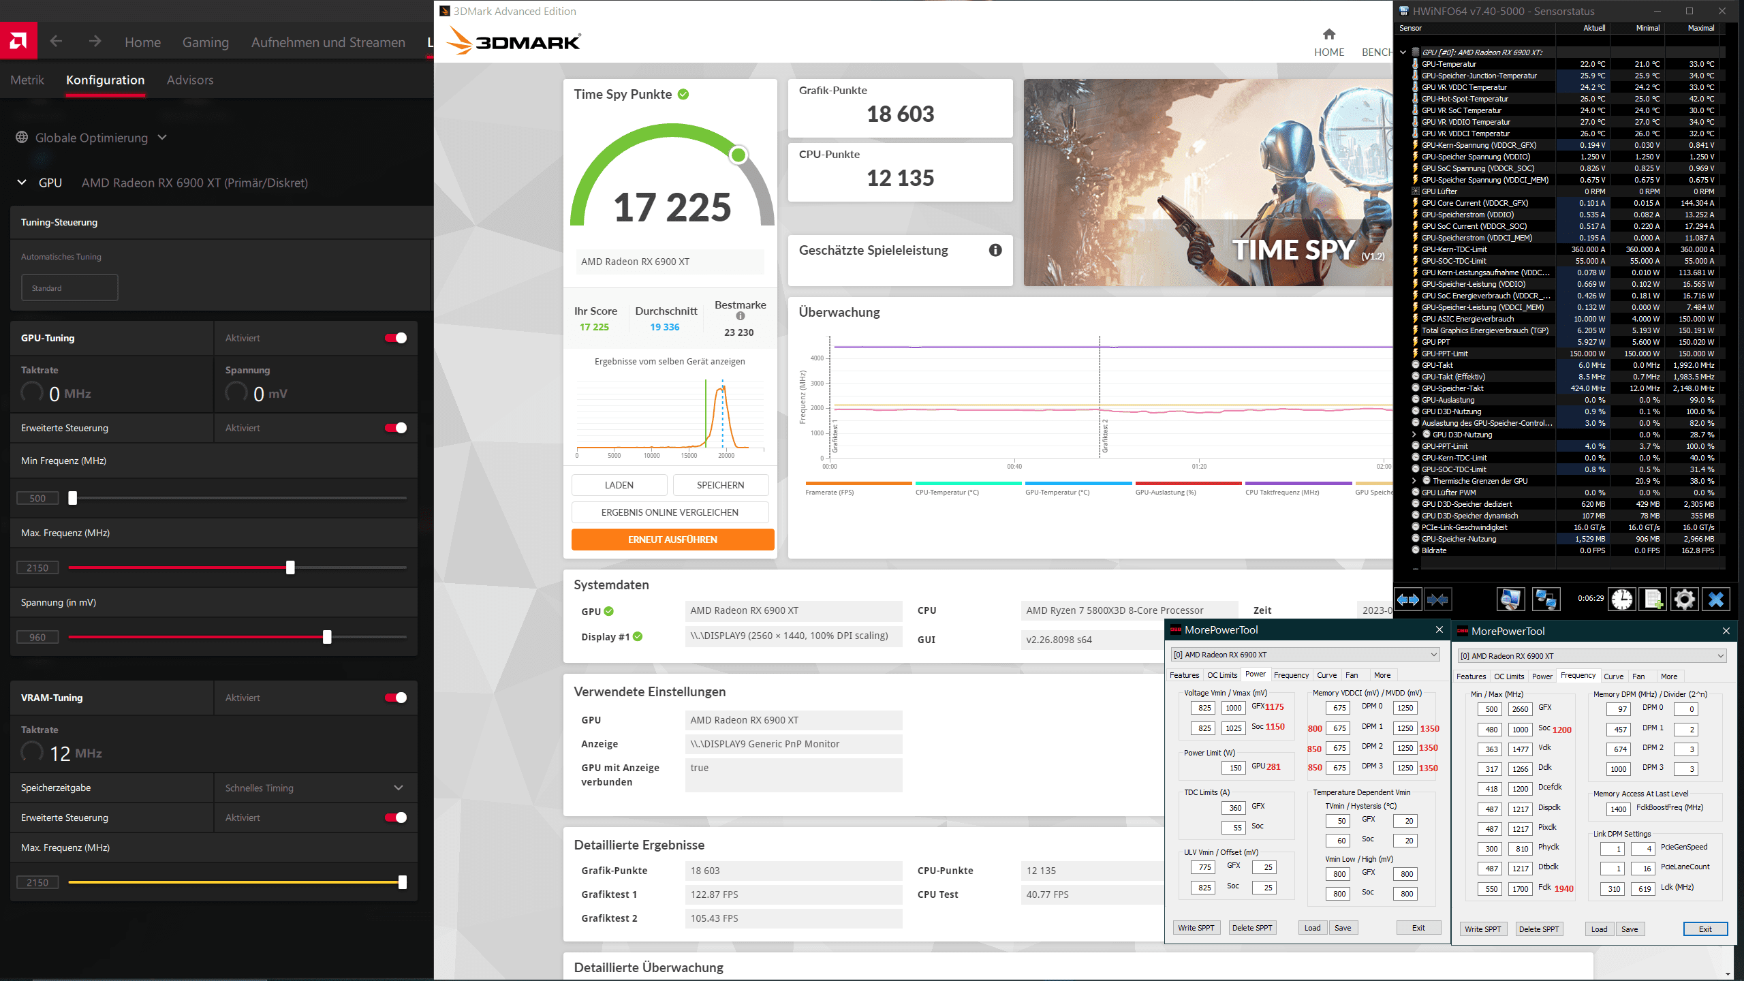Click HWiNFO expand columns double-arrow icon

(x=1408, y=599)
